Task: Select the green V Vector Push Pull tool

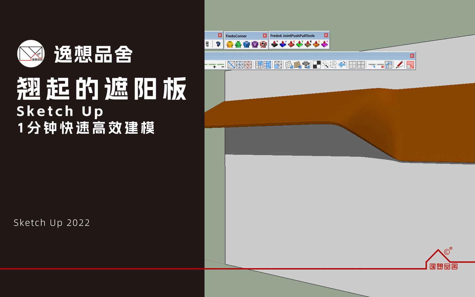Action: coord(300,44)
